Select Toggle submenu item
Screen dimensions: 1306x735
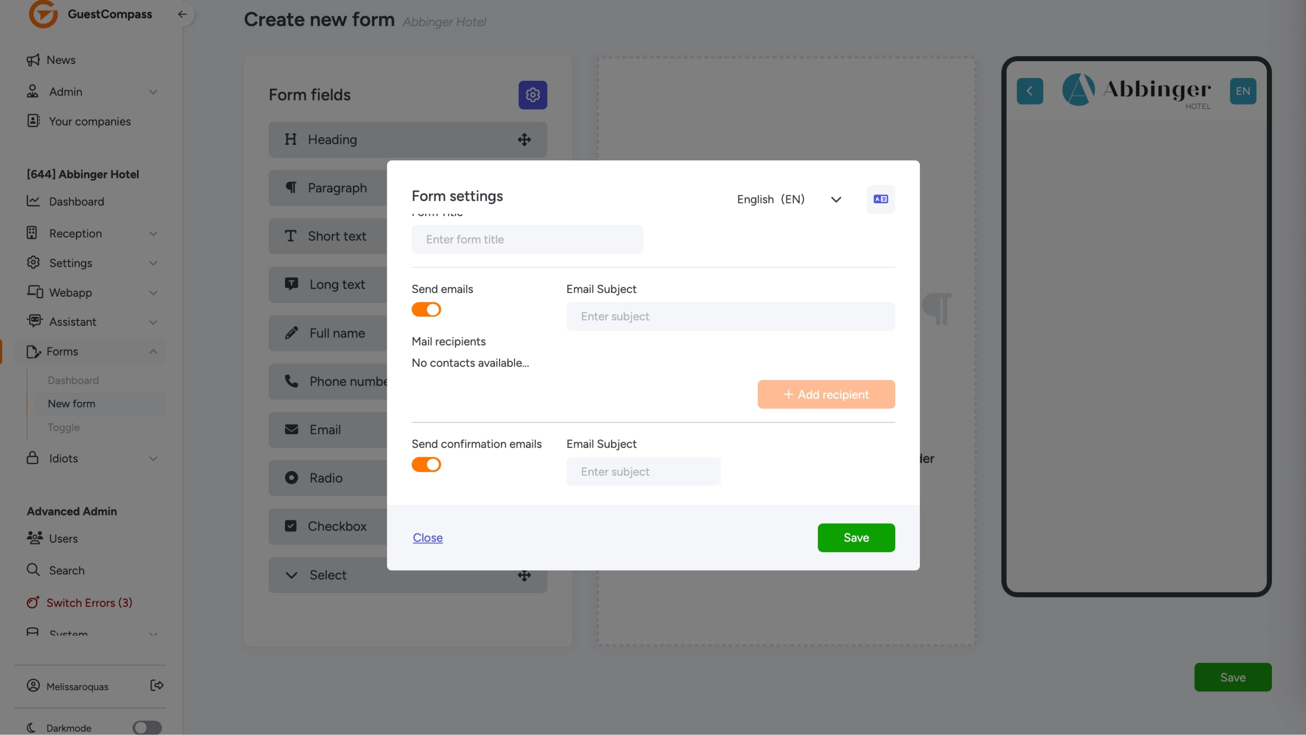pyautogui.click(x=63, y=427)
